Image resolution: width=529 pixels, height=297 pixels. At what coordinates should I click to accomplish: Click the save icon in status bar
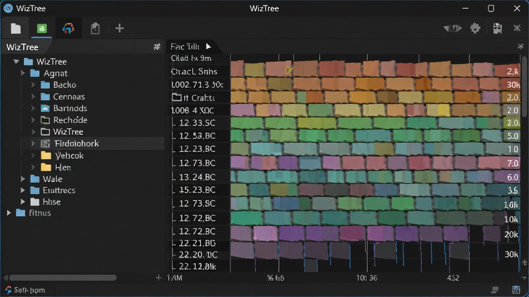click(x=516, y=290)
